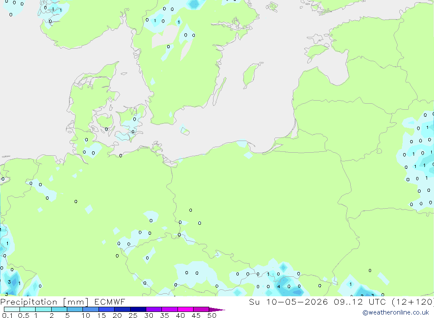
Task: Pick the 15–20 mm blue legend swatch
Action: (107, 309)
